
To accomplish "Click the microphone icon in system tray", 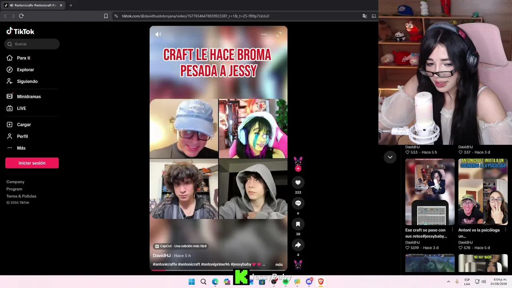I will [457, 282].
